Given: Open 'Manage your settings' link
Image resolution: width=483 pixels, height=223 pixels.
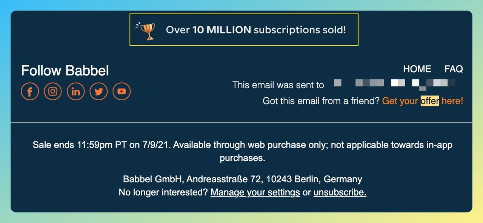Looking at the screenshot, I should click(255, 192).
